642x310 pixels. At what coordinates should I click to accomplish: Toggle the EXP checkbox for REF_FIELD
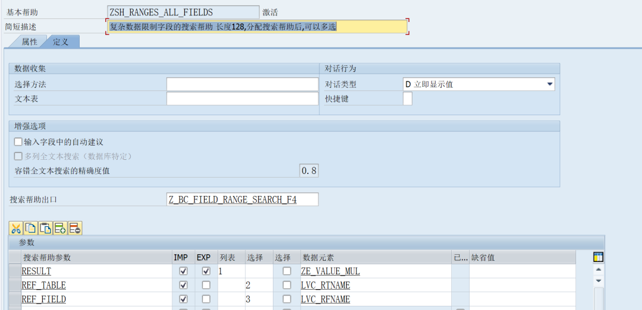coord(206,299)
